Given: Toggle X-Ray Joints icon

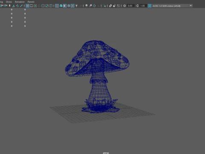Looking at the screenshot, I should tap(118, 6).
